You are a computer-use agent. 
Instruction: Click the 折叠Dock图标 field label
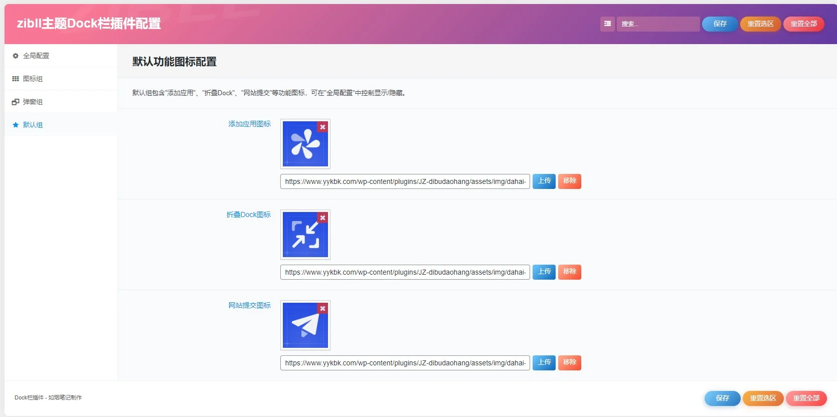[248, 215]
